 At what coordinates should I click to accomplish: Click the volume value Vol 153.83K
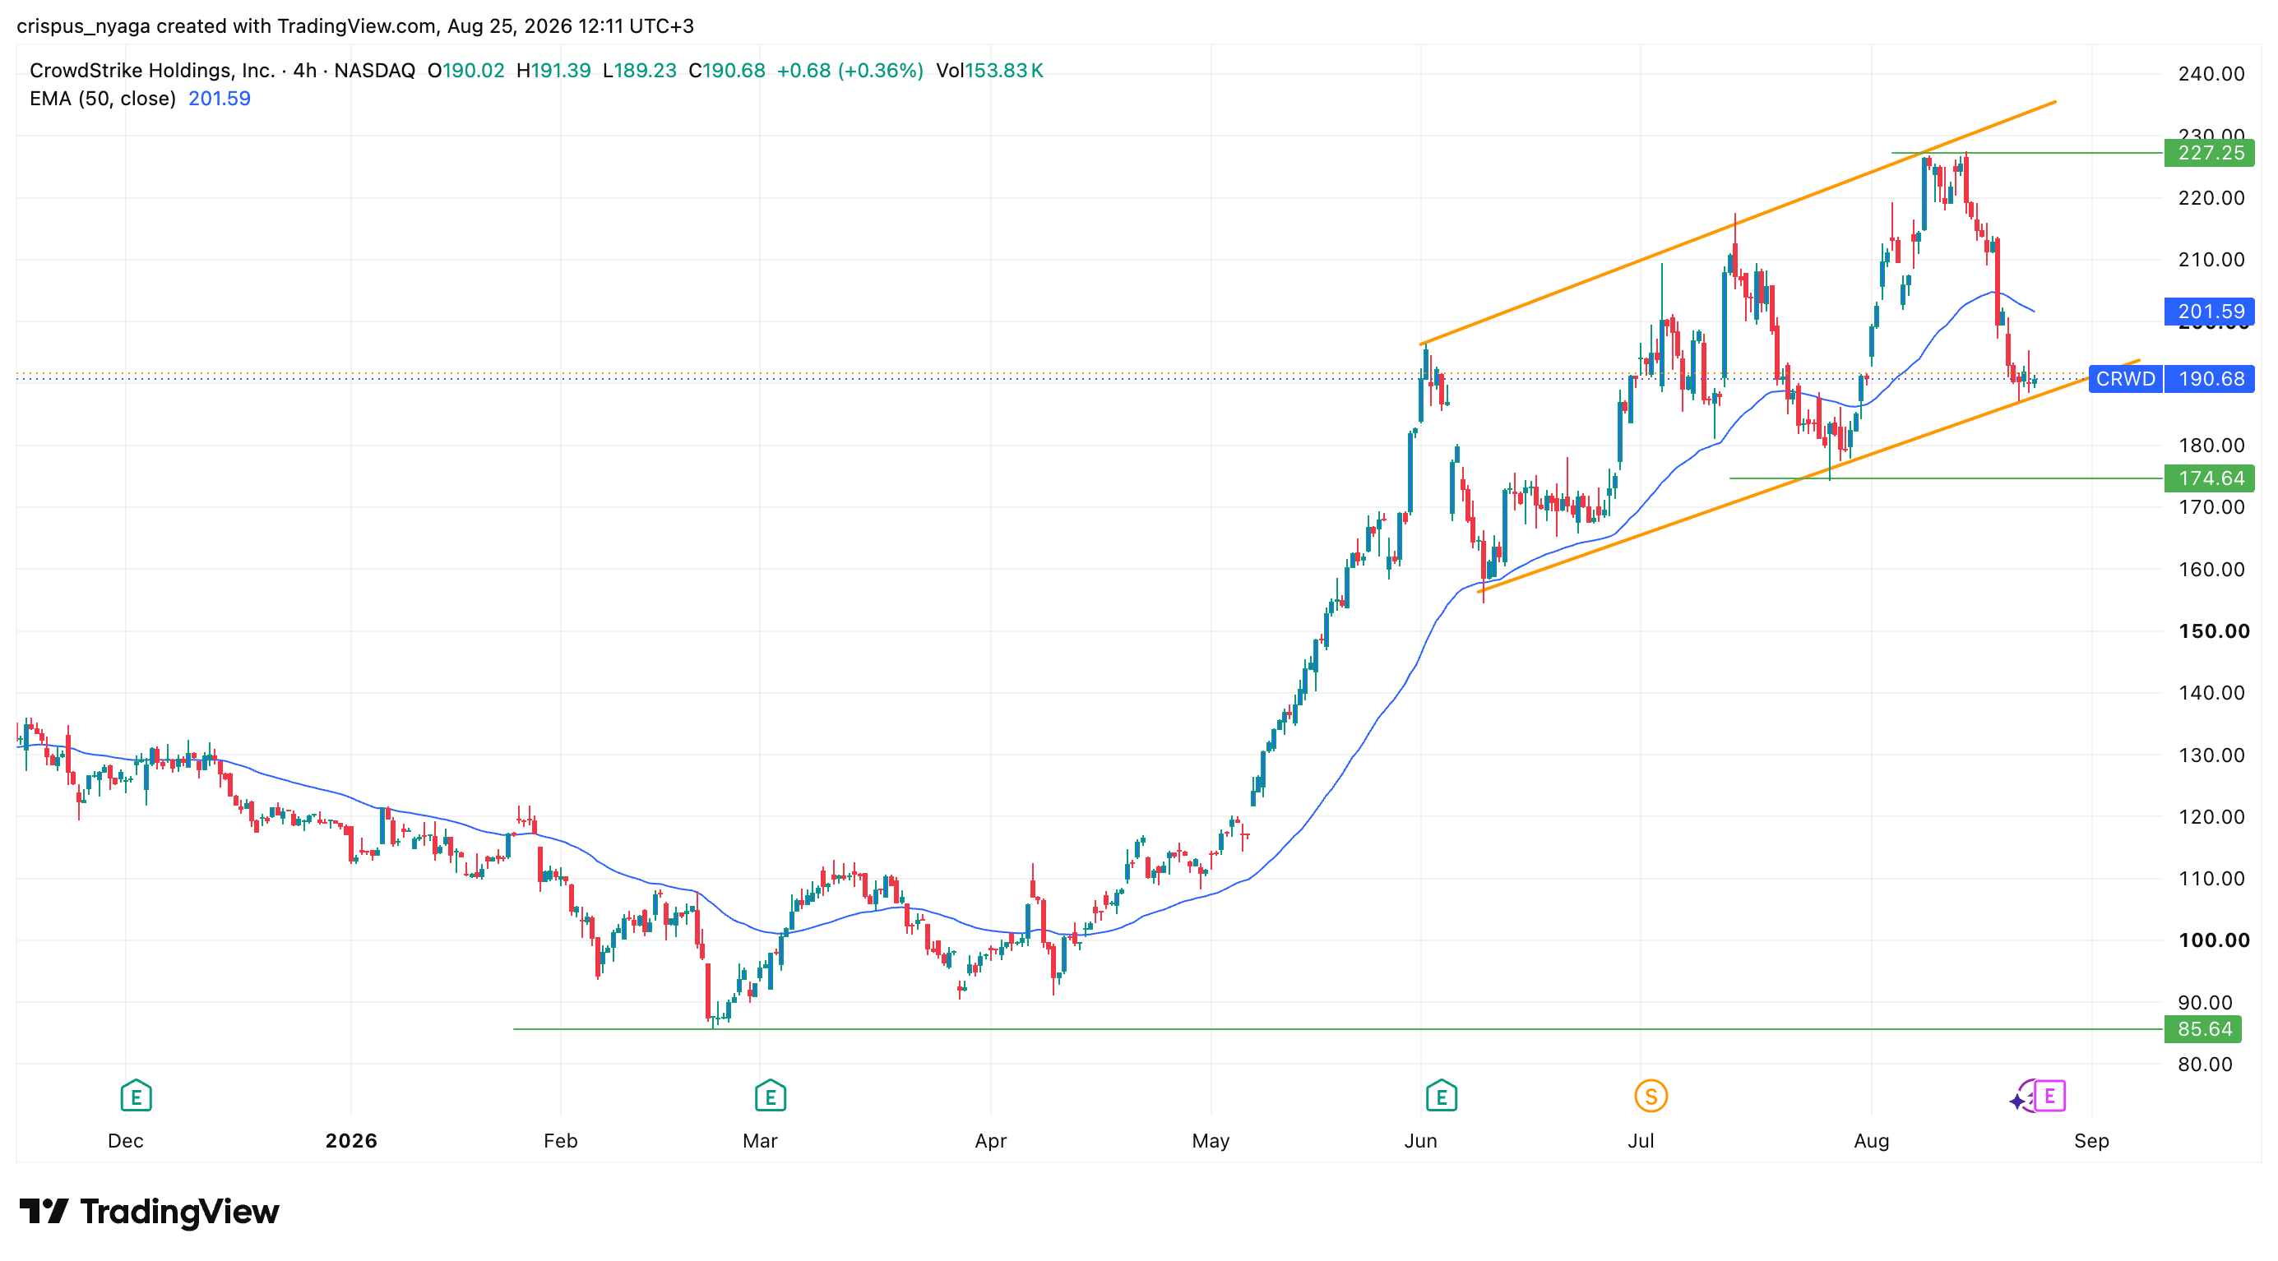click(989, 71)
